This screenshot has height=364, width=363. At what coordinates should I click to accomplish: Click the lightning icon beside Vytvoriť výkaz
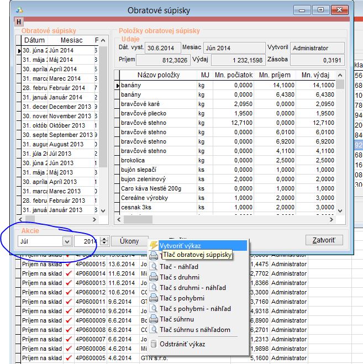[x=154, y=245]
